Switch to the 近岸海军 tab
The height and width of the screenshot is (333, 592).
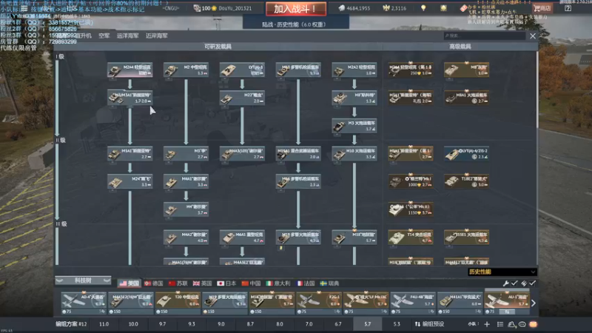(x=156, y=36)
